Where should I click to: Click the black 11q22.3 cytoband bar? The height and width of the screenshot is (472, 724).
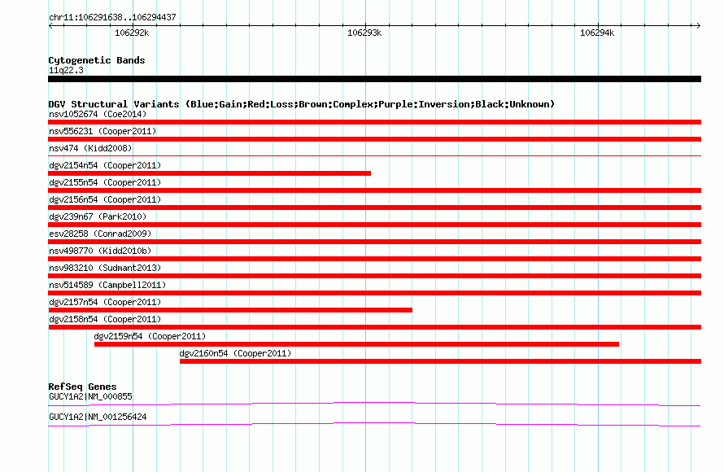click(x=374, y=79)
